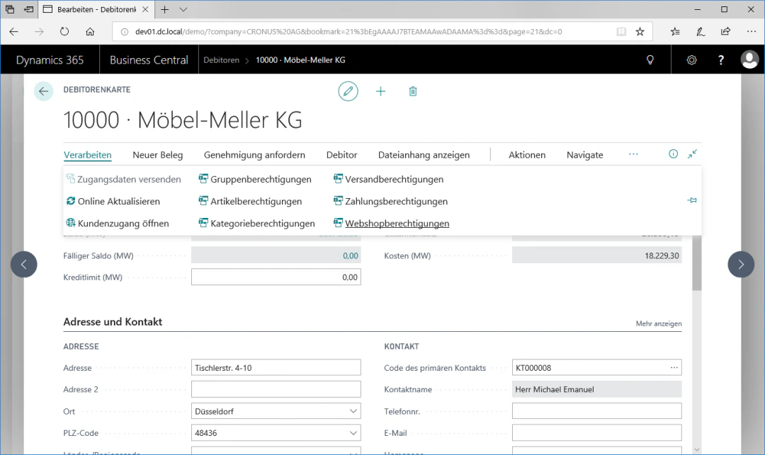Toggle the FactBox info icon
The image size is (765, 455).
(x=674, y=154)
